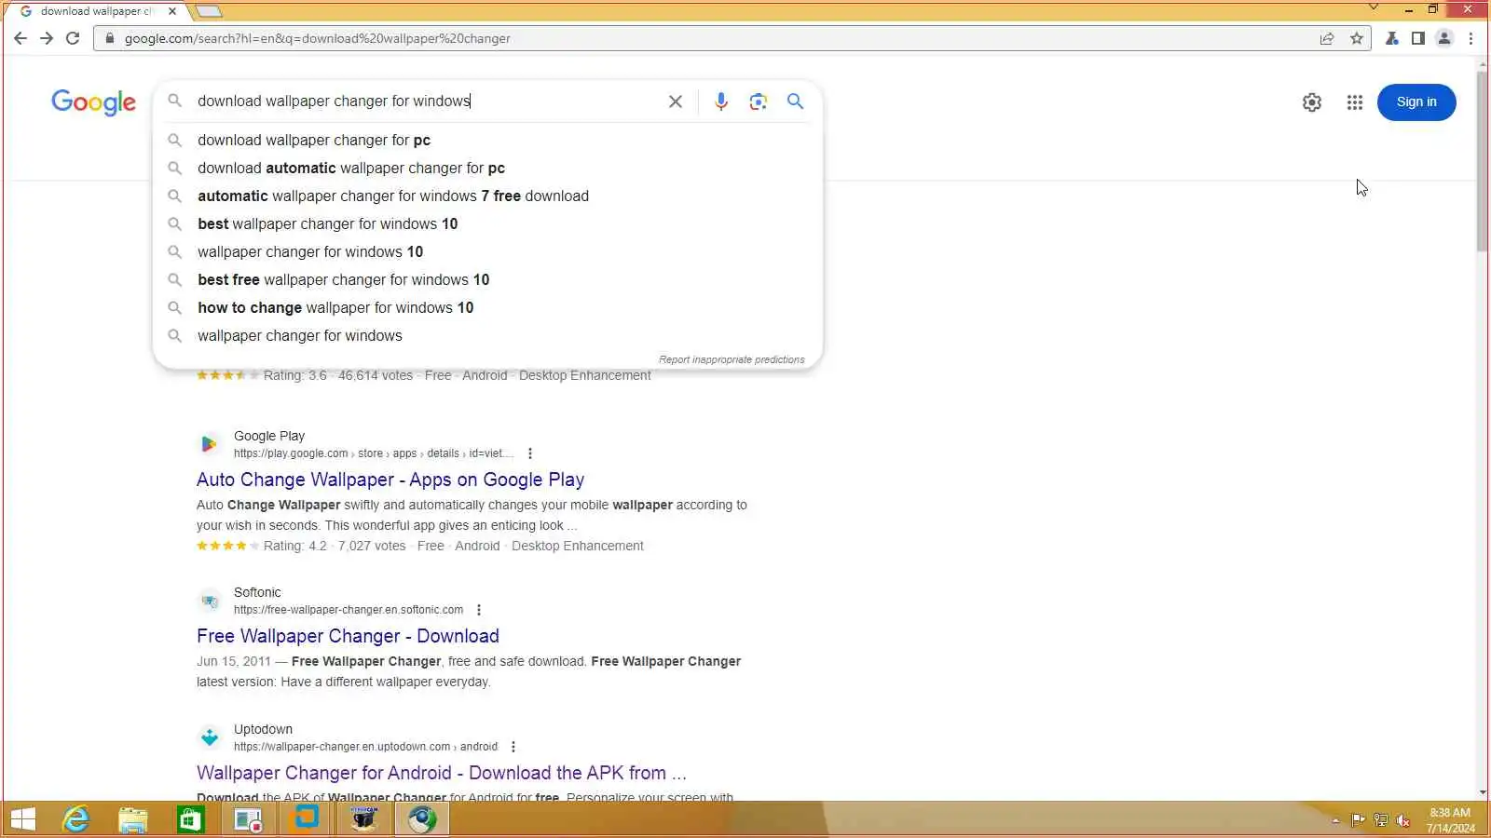Open more options for the Google Play result

point(530,453)
